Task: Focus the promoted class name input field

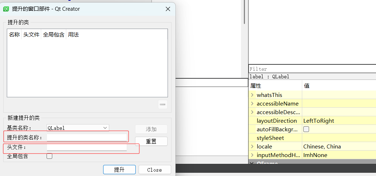Action: (87, 137)
